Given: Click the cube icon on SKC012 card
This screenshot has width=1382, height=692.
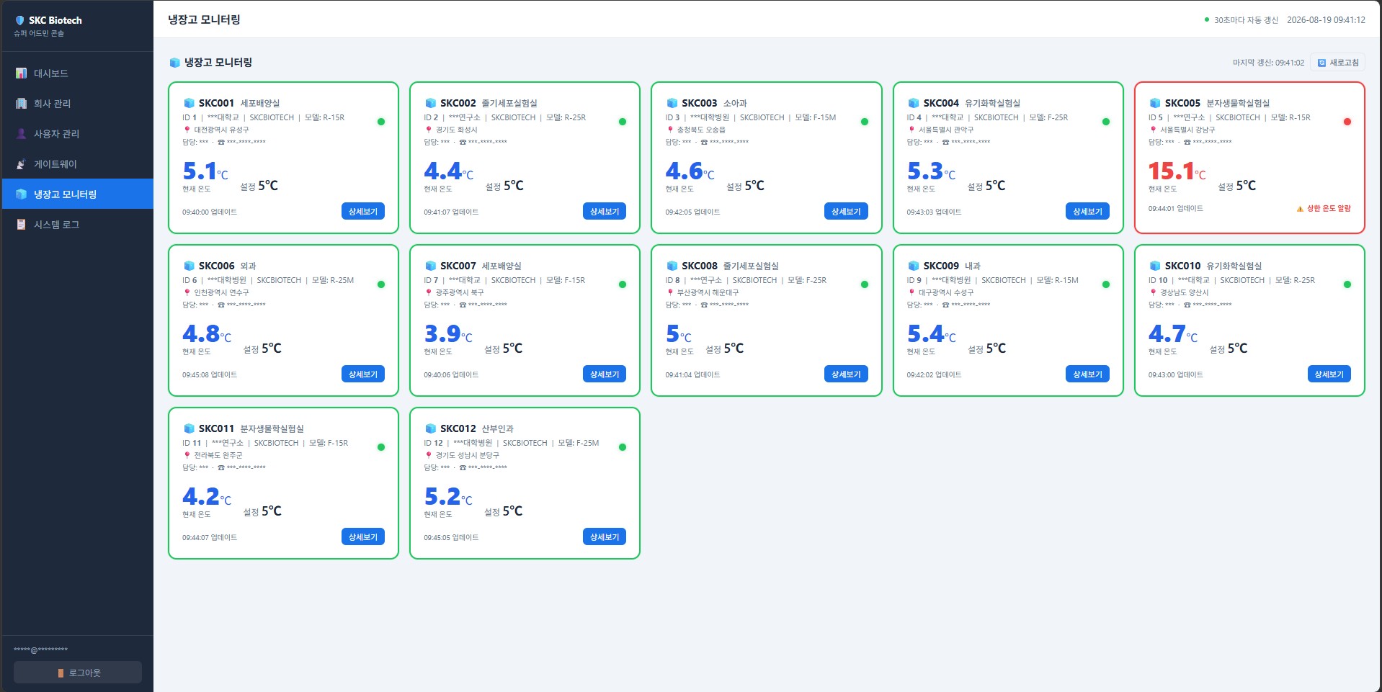Looking at the screenshot, I should 430,428.
